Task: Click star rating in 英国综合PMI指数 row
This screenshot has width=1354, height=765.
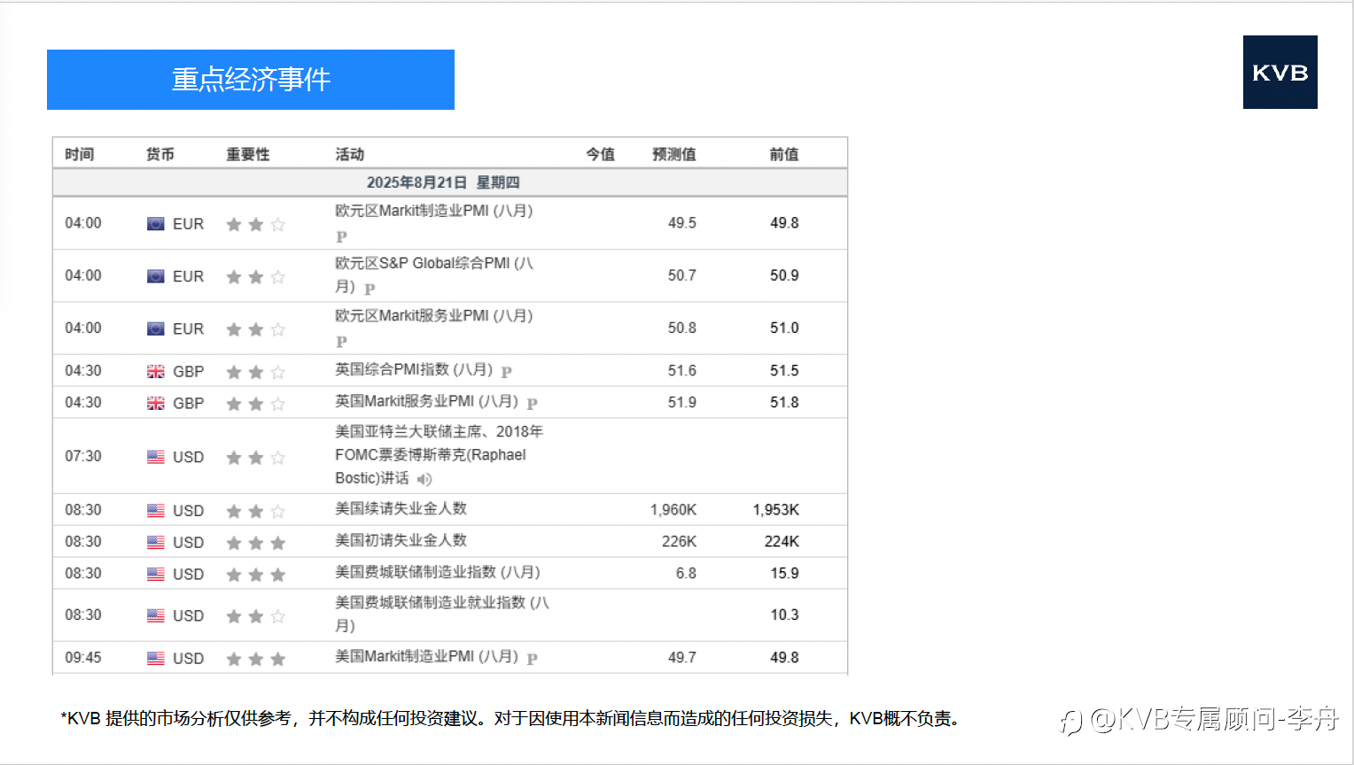Action: click(x=256, y=372)
